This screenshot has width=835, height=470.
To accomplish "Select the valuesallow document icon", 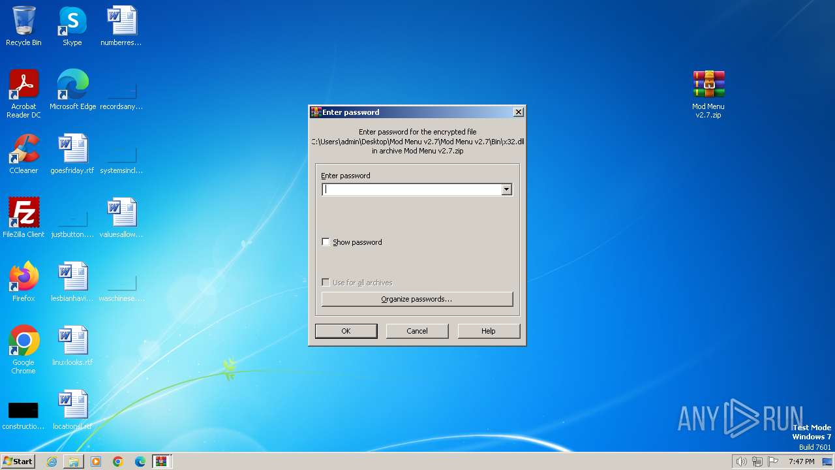I will 121,218.
